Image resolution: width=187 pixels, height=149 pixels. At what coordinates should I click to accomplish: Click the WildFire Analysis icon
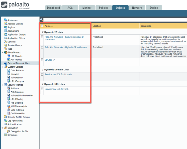[x=9, y=106]
